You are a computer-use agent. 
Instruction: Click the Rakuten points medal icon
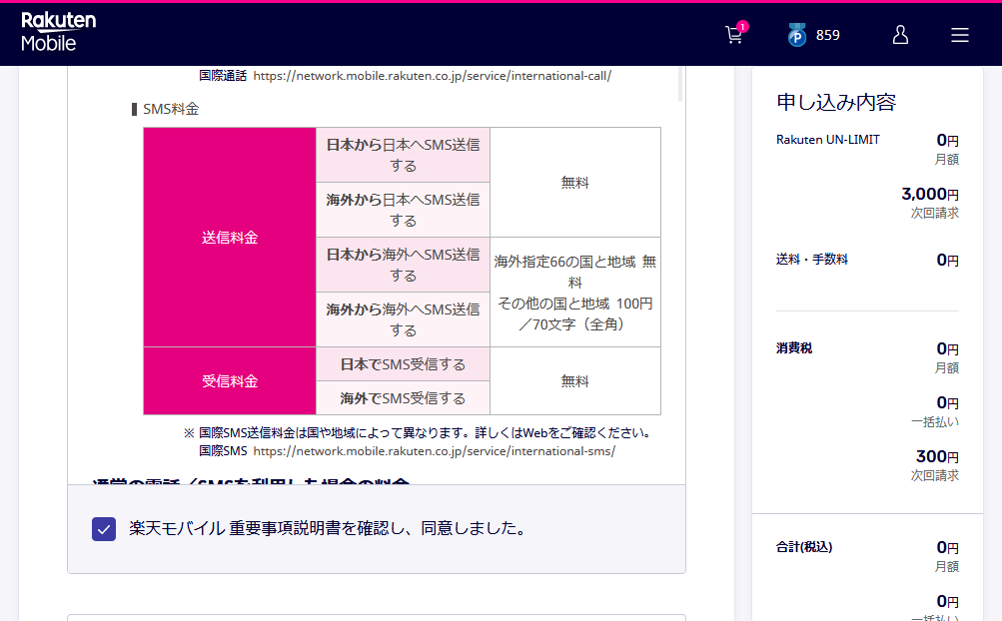pyautogui.click(x=796, y=36)
